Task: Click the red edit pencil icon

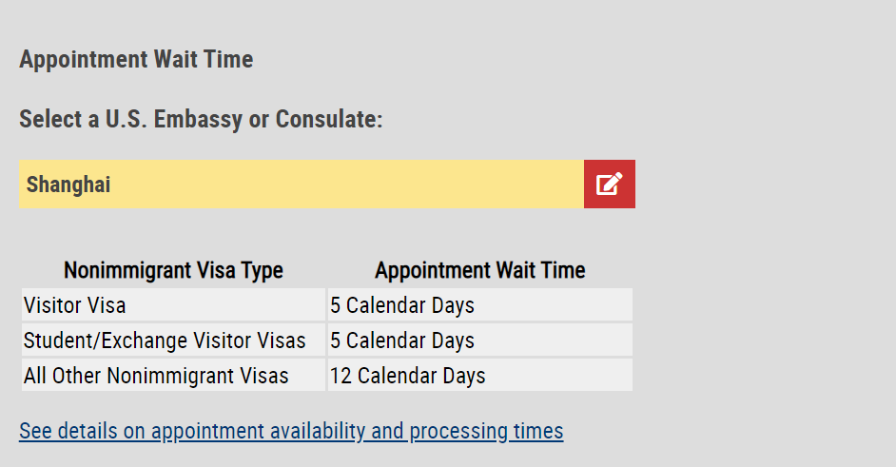Action: [x=609, y=184]
